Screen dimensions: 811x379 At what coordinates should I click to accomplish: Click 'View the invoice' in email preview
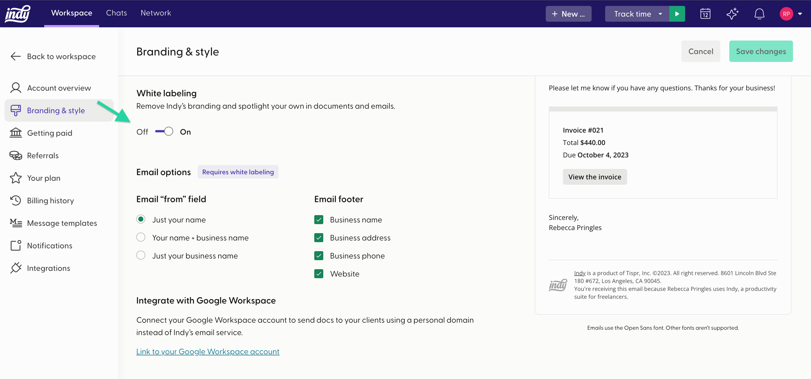tap(595, 177)
